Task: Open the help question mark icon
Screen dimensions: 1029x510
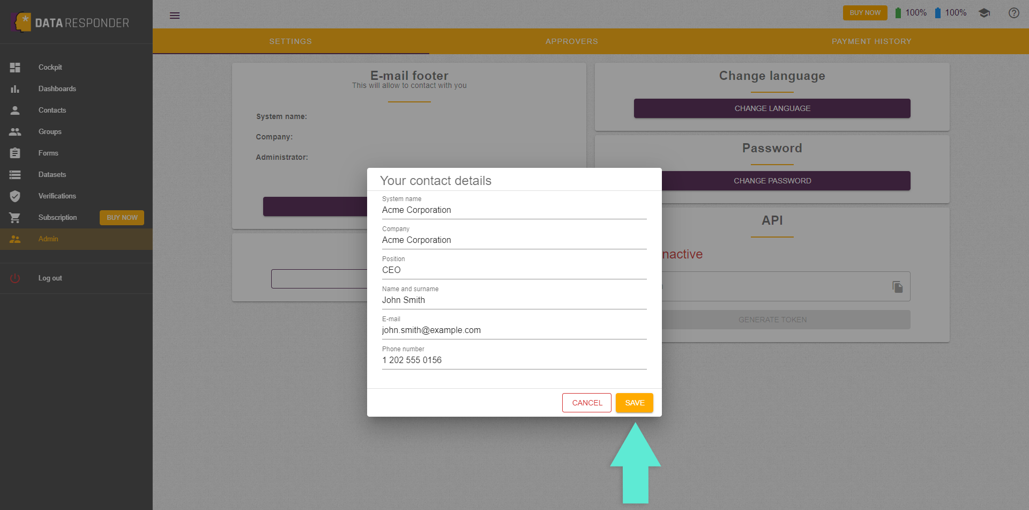Action: pyautogui.click(x=1014, y=13)
